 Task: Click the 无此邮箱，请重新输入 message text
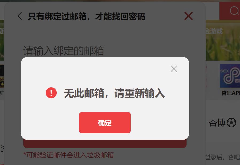tap(114, 93)
